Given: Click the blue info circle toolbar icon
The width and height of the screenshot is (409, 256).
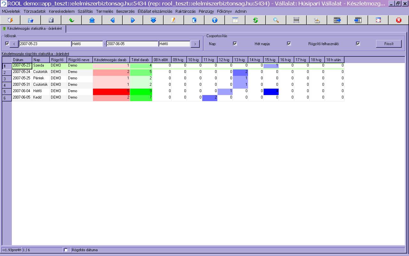Looking at the screenshot, I should [x=214, y=20].
